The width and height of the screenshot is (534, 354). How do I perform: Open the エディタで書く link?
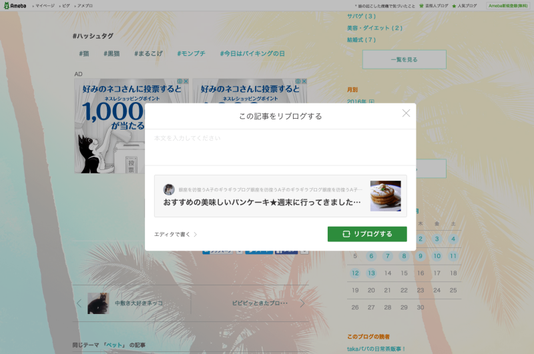click(172, 234)
